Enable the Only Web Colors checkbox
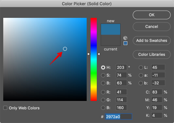Screen dimensions: 174x123 tap(5, 108)
